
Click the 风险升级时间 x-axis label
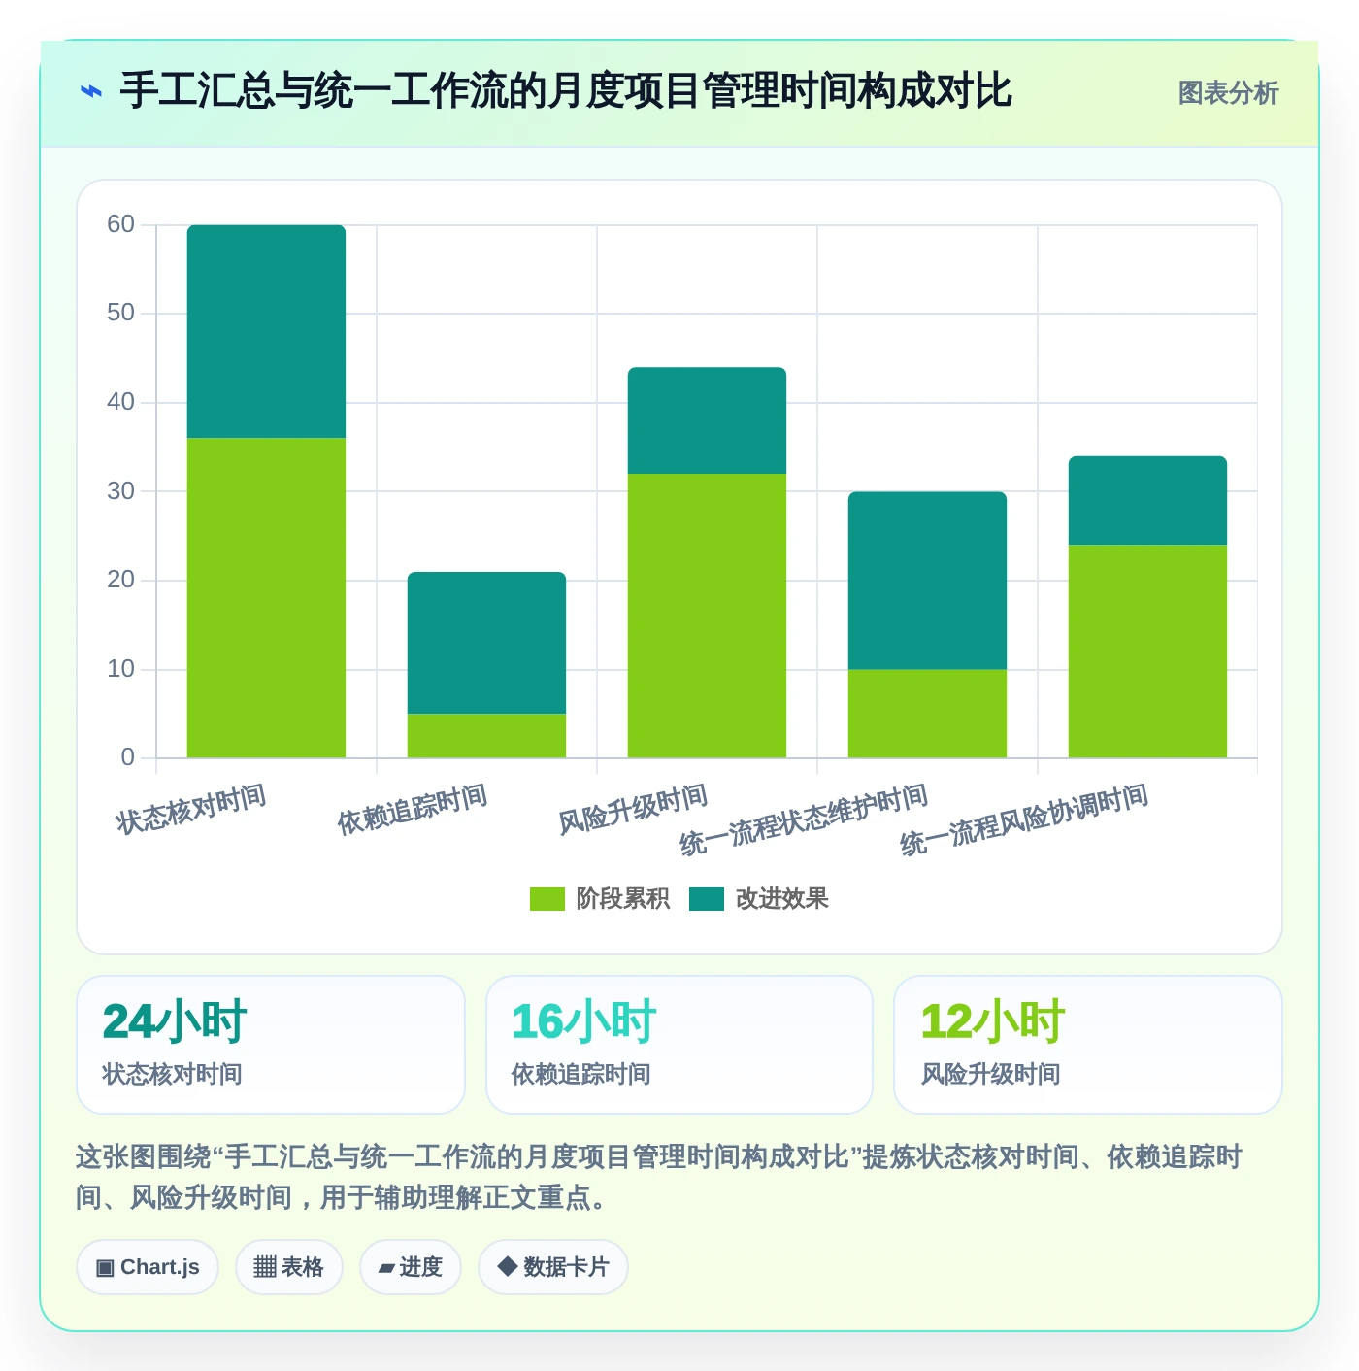(x=633, y=809)
